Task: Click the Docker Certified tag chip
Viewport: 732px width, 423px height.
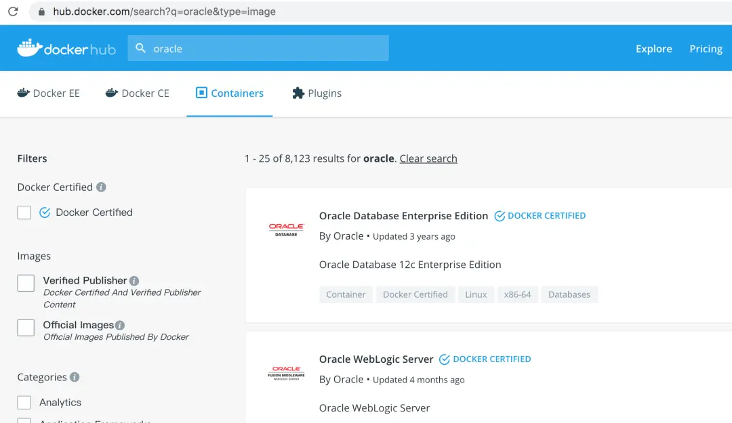Action: coord(415,294)
